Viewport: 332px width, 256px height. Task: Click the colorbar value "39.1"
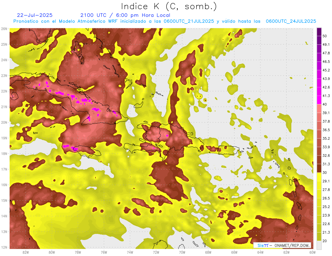pyautogui.click(x=326, y=113)
